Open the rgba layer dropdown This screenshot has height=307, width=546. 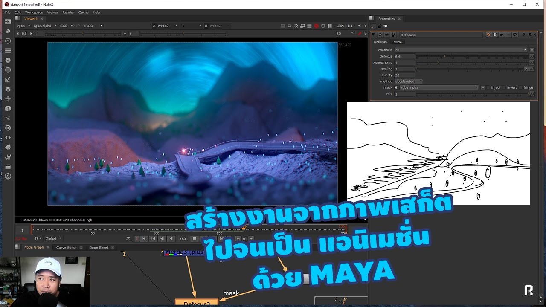click(23, 26)
